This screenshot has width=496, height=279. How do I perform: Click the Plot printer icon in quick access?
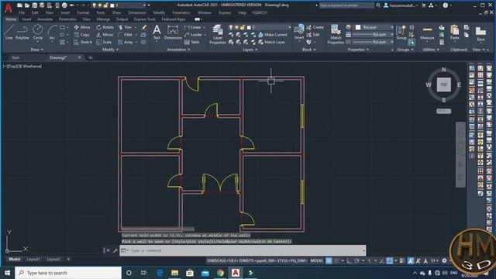[x=64, y=5]
